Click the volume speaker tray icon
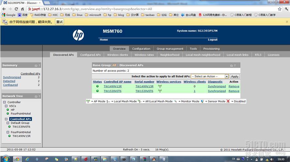Screen dimensions: 290x162 [x=272, y=159]
